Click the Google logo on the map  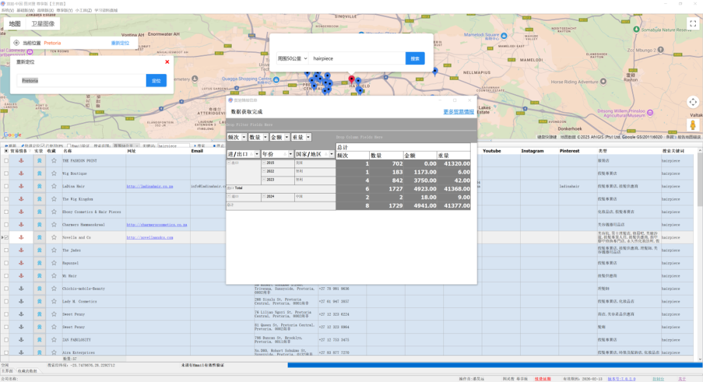(12, 134)
